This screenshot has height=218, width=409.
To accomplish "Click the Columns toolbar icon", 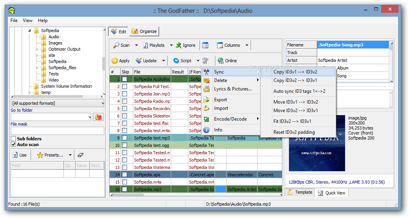I will tap(220, 45).
